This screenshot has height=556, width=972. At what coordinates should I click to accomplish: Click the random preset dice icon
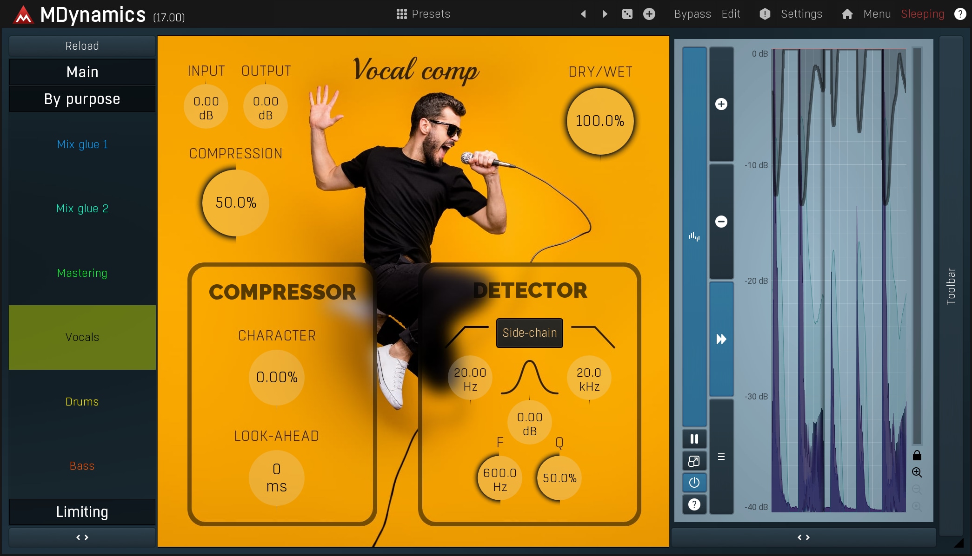coord(627,14)
